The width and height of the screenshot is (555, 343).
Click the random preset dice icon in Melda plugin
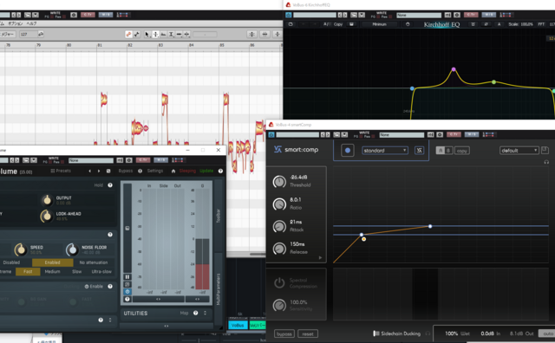[x=108, y=171]
